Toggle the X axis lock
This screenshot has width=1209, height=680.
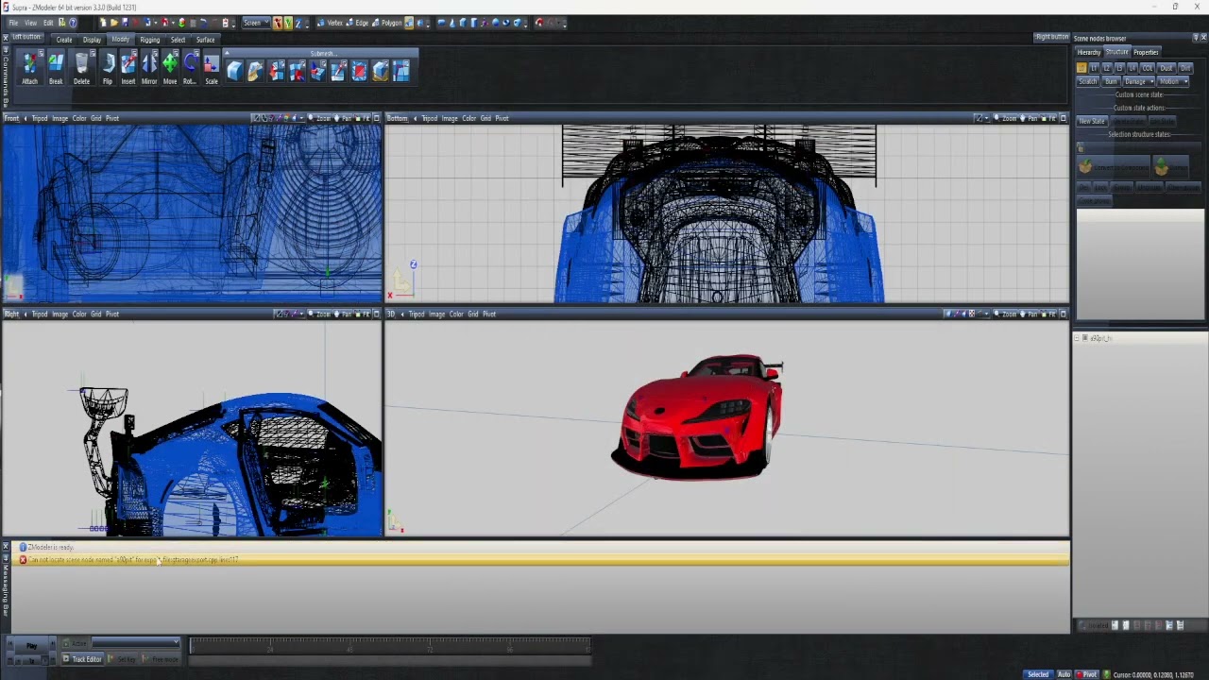coord(278,23)
